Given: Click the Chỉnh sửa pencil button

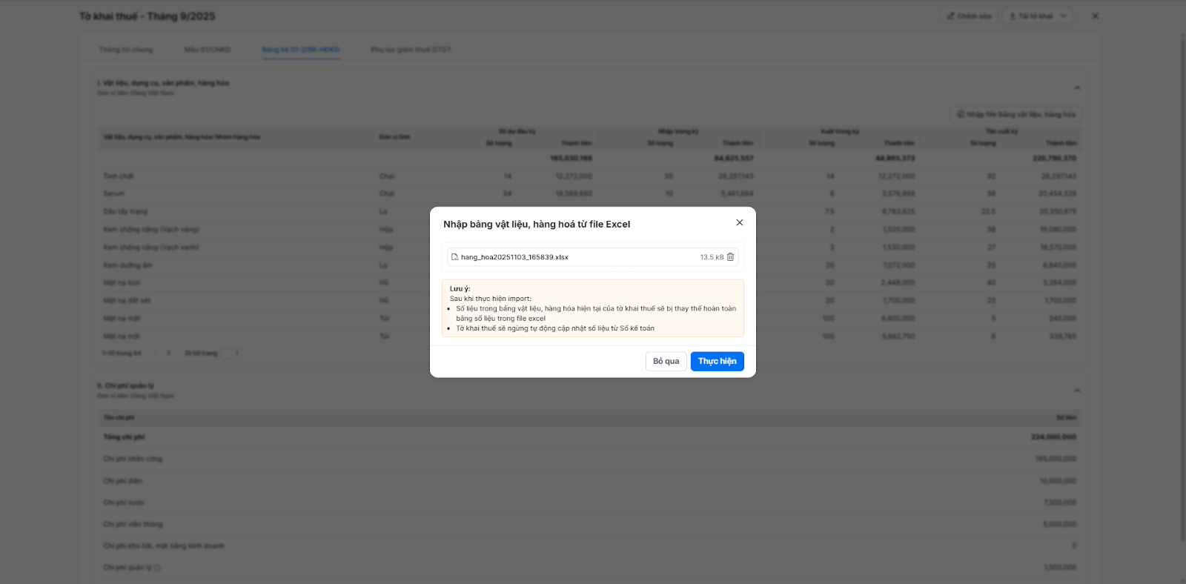Looking at the screenshot, I should click(x=969, y=16).
